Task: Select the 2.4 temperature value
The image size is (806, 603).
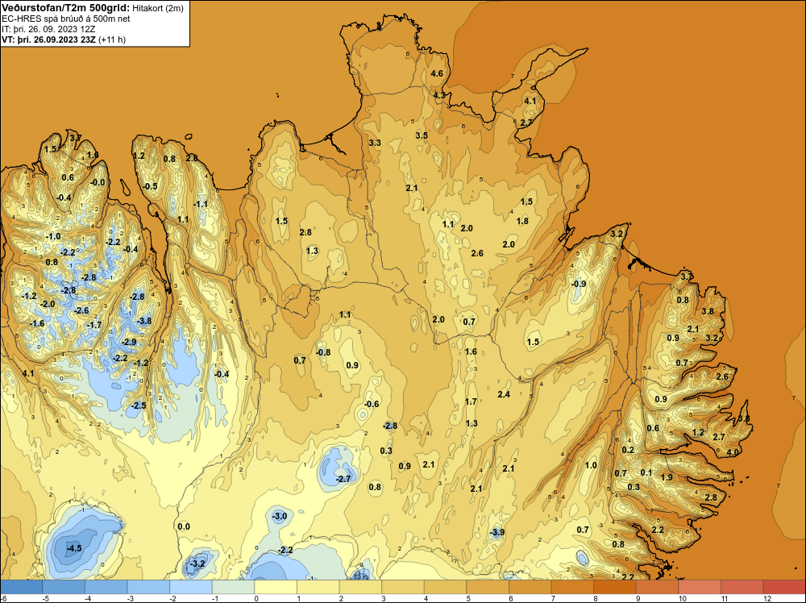Action: click(504, 394)
